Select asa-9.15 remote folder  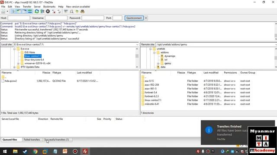(x=149, y=81)
